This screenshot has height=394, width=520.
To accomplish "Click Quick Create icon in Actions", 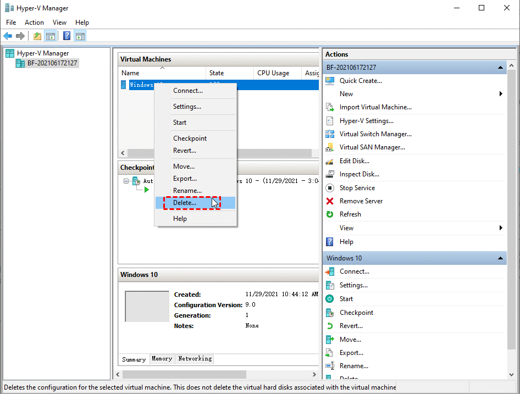I will [x=330, y=81].
